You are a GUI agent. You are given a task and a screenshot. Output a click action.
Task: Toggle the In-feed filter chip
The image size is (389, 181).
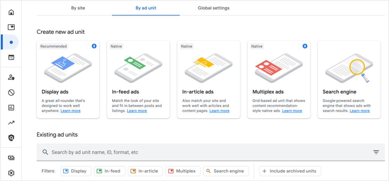(109, 171)
